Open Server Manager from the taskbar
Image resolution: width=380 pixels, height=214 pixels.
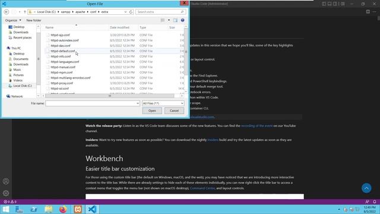(19, 209)
